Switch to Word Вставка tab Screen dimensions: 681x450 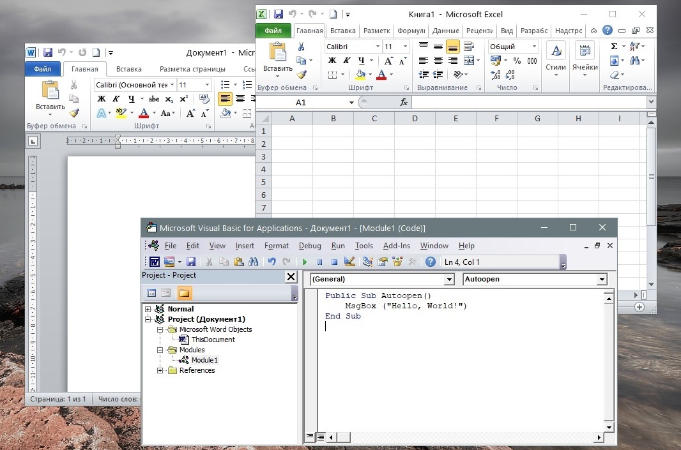(128, 69)
